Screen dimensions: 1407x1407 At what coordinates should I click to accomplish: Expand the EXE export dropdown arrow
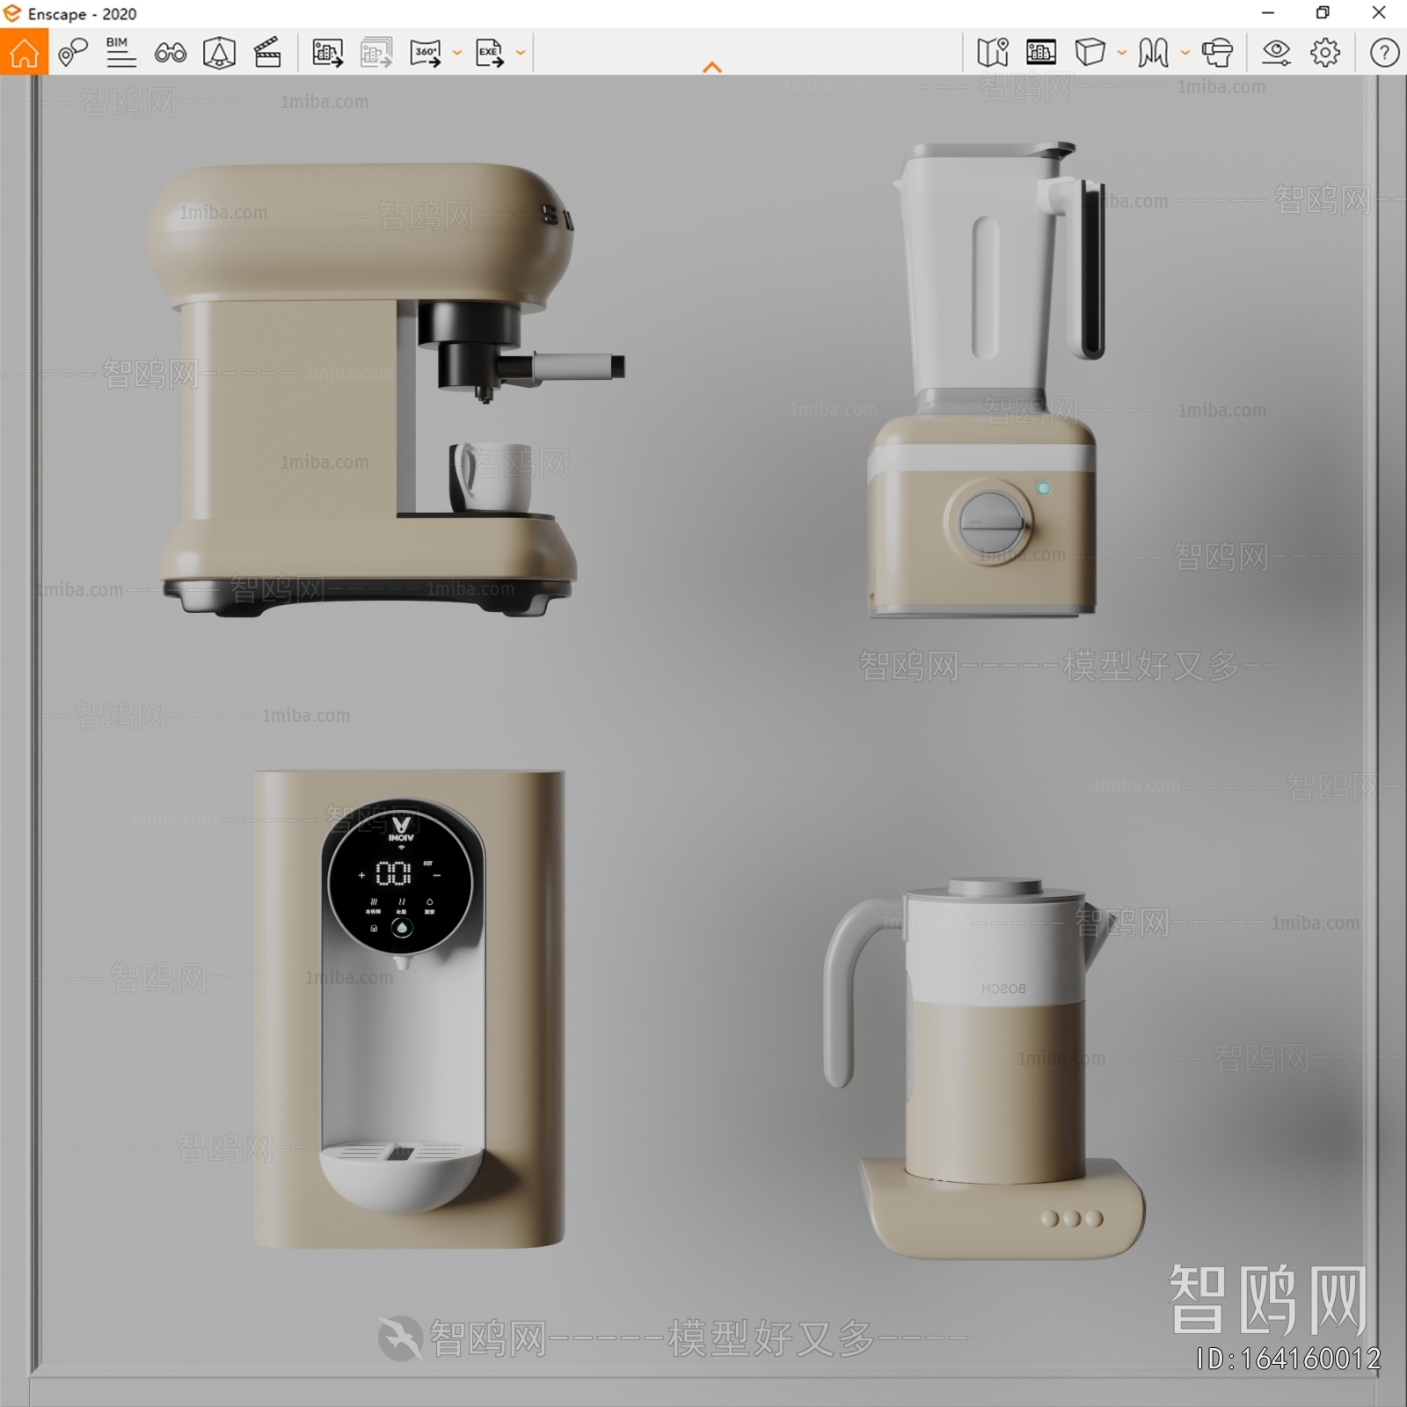pyautogui.click(x=521, y=53)
